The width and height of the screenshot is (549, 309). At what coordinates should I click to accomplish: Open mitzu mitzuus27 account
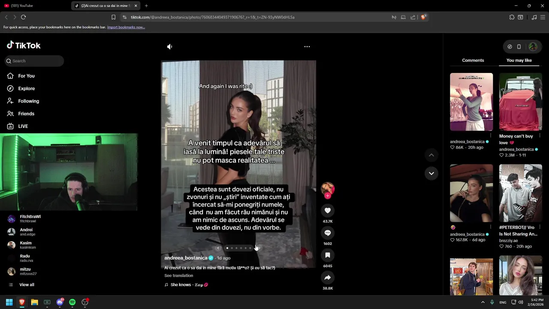point(22,271)
